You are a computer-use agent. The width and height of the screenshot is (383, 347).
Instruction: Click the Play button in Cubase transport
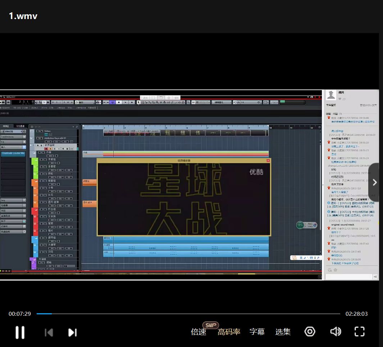tap(126, 102)
